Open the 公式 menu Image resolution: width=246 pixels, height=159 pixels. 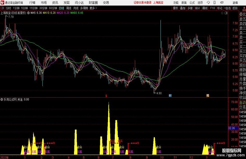(x=192, y=3)
